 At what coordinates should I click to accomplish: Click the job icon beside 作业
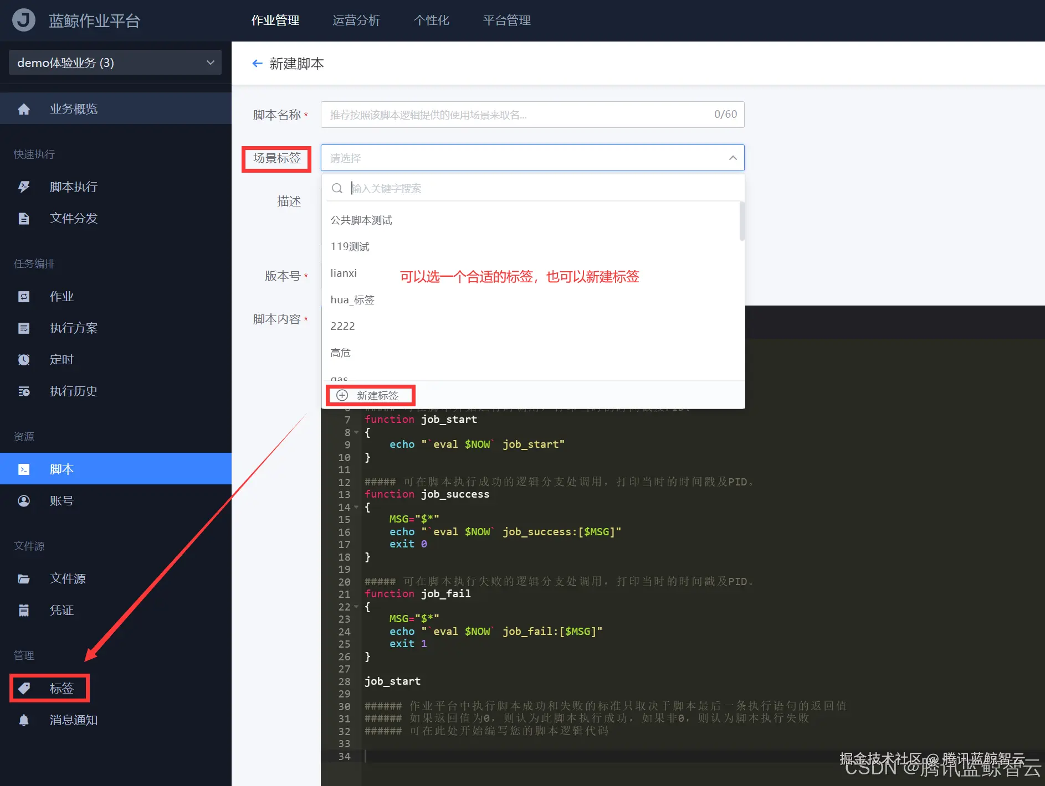tap(24, 297)
